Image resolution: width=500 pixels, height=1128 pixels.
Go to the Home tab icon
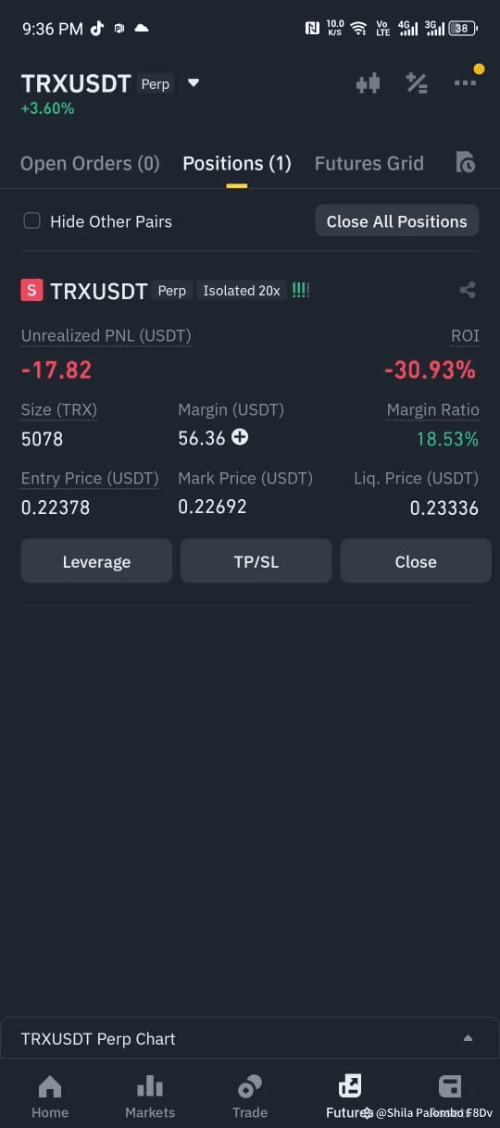pyautogui.click(x=50, y=1086)
